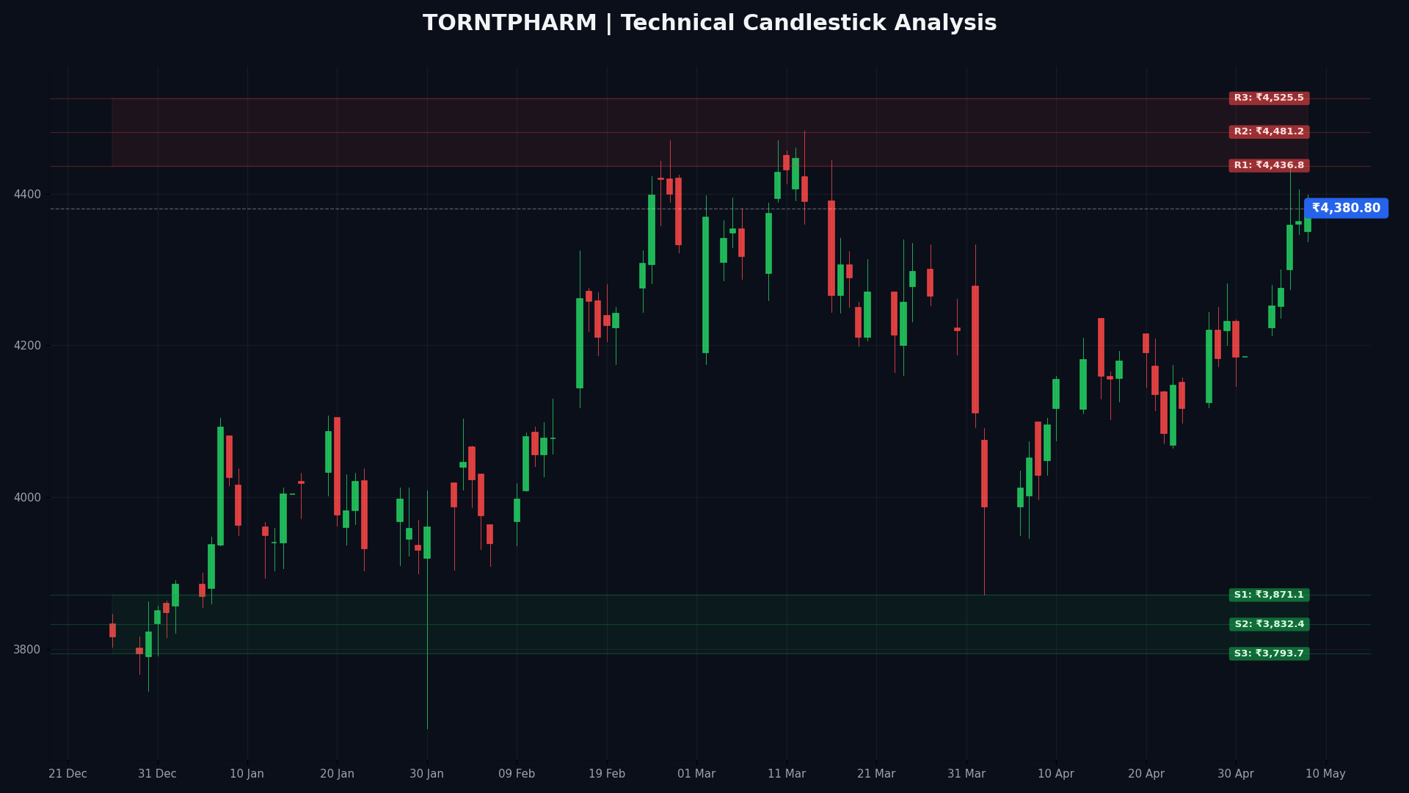
Task: Click the 20 Apr date label
Action: (1146, 774)
